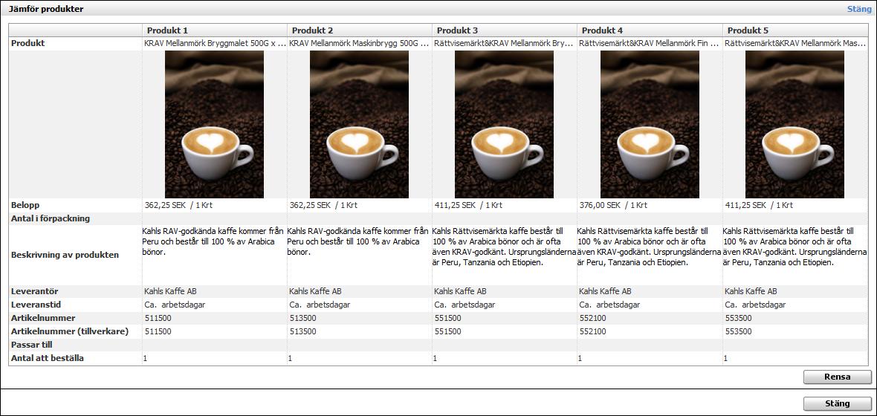Screen dimensions: 877x416
Task: Click the Passar till row label
Action: click(x=32, y=345)
